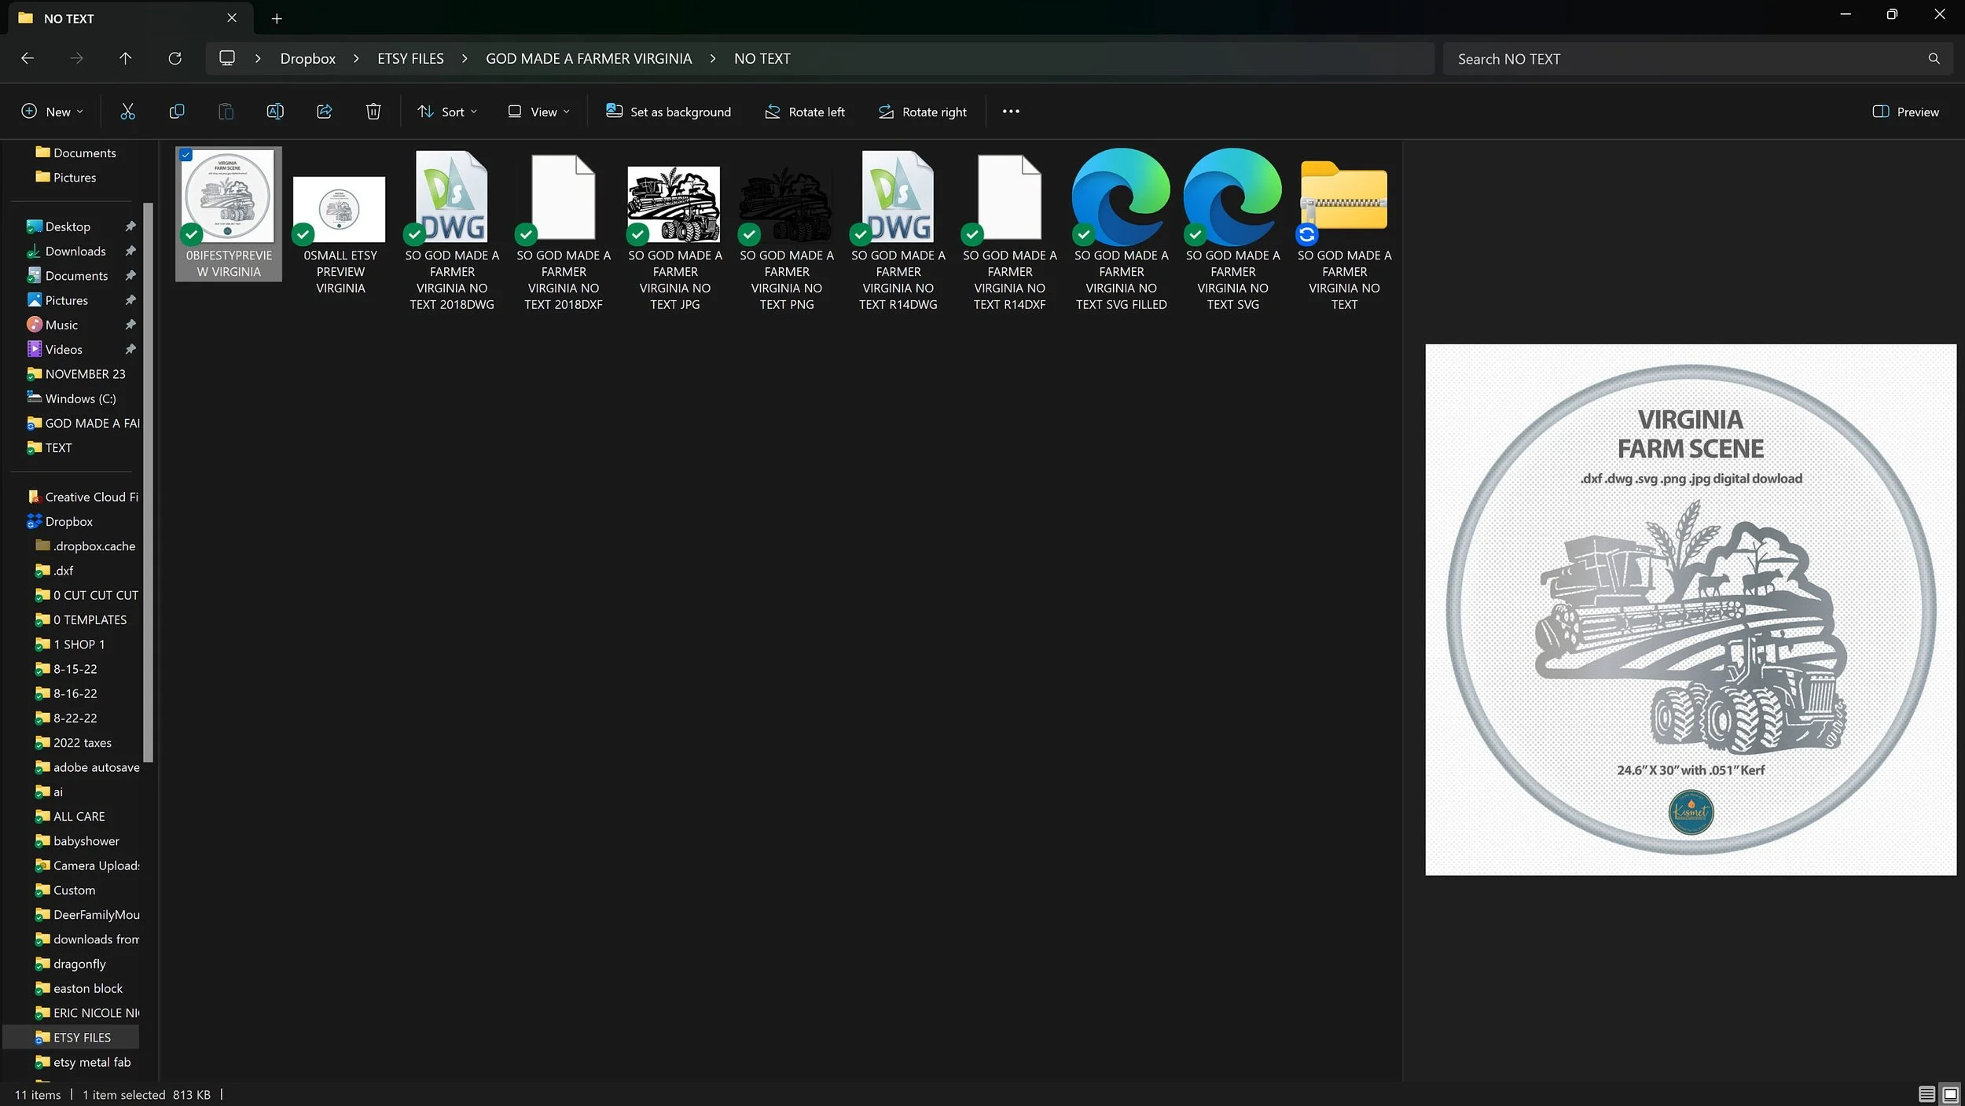Switch to large icons view button

click(1950, 1093)
